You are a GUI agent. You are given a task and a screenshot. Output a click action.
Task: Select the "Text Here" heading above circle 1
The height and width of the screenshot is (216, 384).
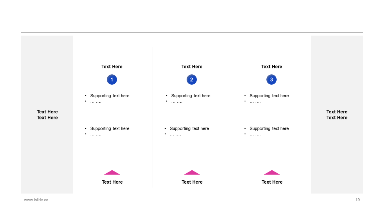112,67
